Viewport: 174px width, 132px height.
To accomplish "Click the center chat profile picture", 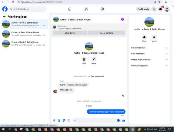I will (x=89, y=46).
